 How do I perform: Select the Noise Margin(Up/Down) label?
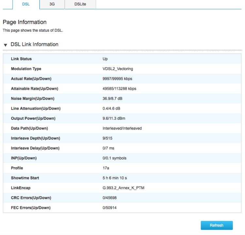click(x=33, y=99)
